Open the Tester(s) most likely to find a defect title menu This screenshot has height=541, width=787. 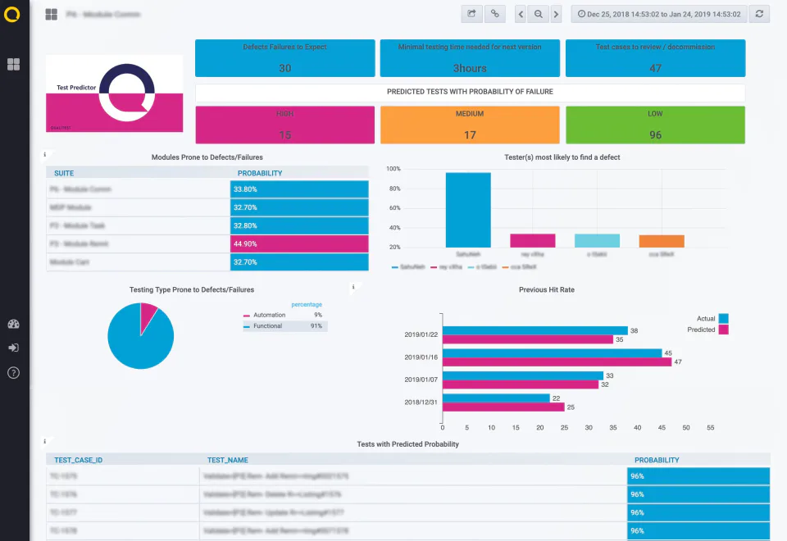pos(562,157)
